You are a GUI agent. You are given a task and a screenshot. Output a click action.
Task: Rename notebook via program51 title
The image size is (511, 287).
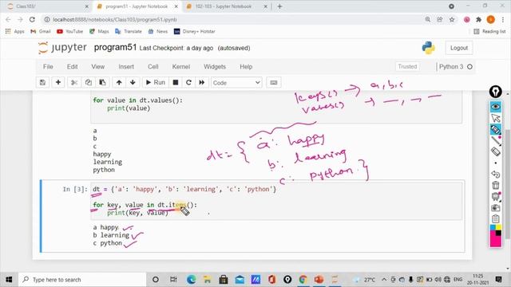coord(115,48)
